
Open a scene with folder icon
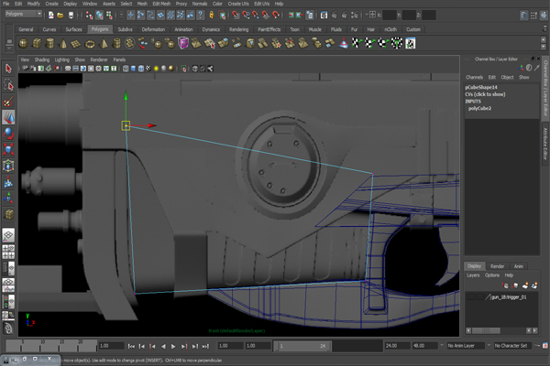pyautogui.click(x=60, y=15)
